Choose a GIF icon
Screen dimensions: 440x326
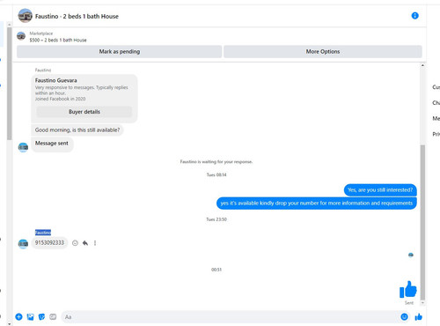coord(53,316)
